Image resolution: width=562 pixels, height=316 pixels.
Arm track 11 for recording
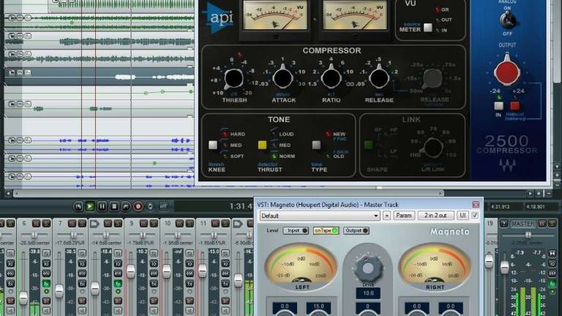click(225, 301)
